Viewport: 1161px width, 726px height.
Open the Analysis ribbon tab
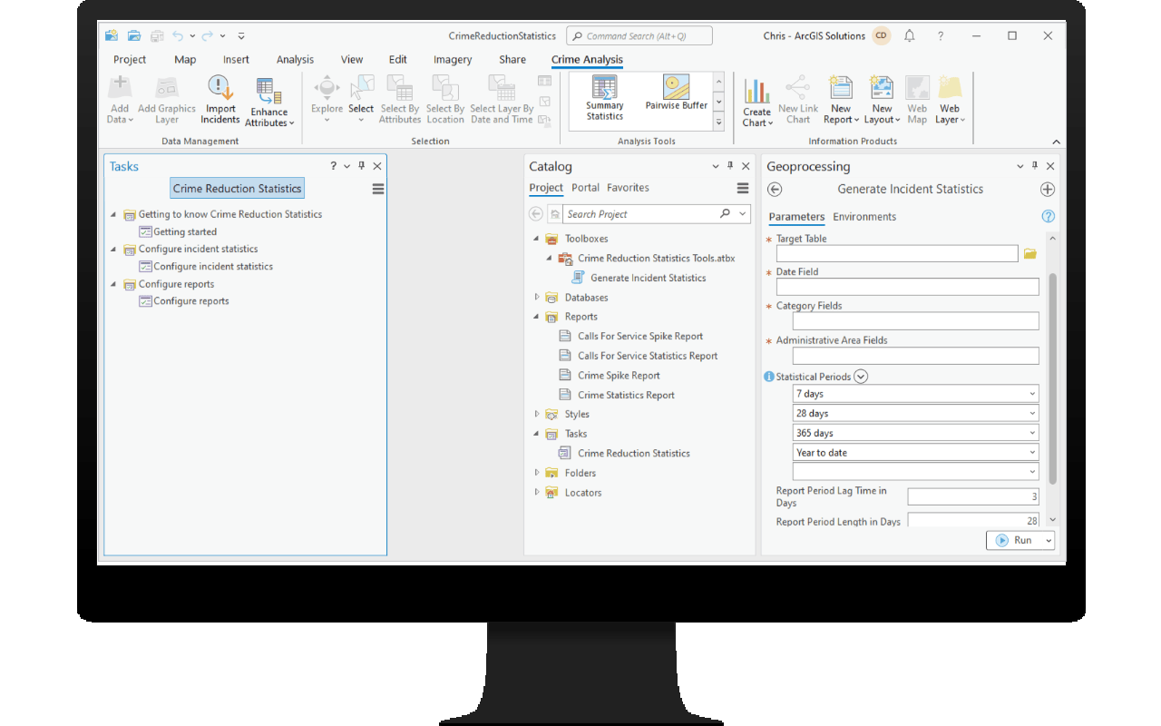point(295,60)
